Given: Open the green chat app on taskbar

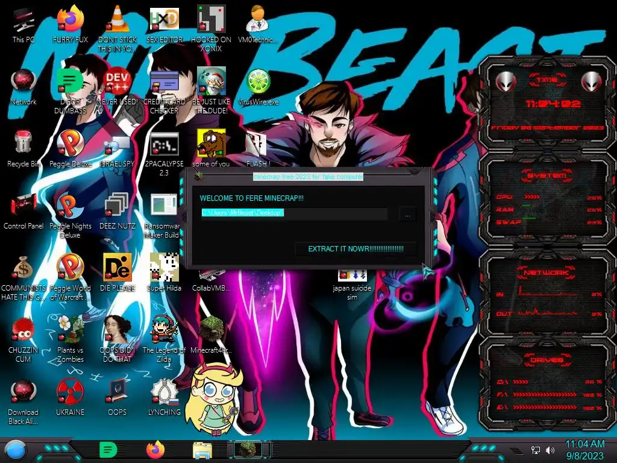Looking at the screenshot, I should (108, 450).
